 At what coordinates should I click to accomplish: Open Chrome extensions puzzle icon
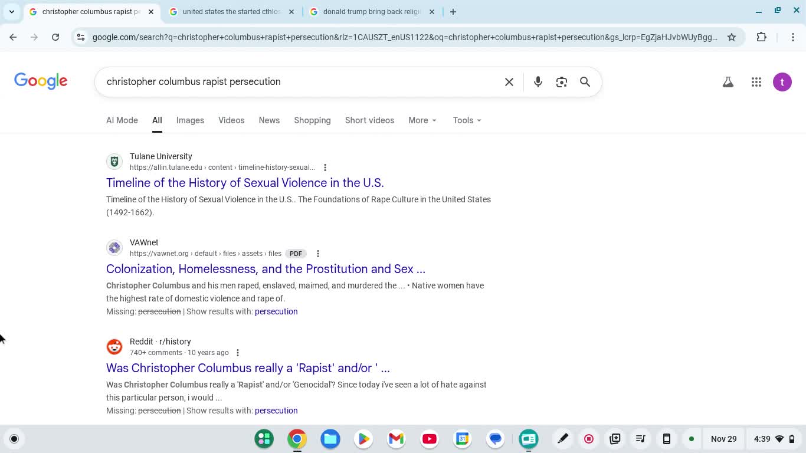click(761, 37)
